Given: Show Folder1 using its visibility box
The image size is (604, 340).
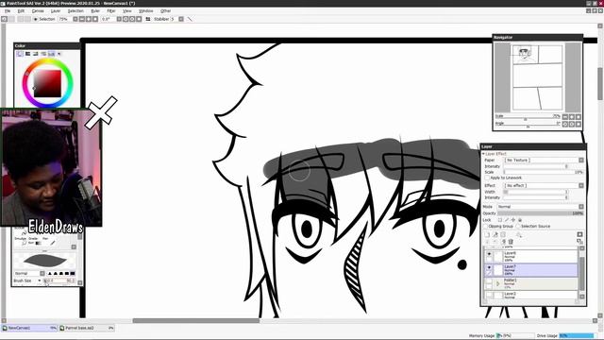Looking at the screenshot, I should 489,280.
